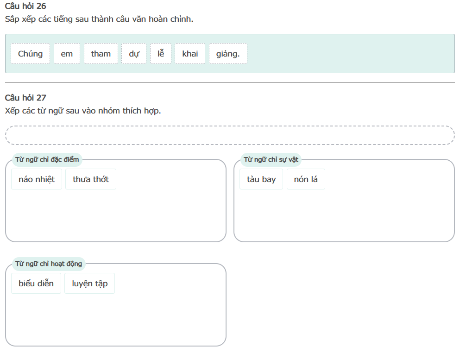Click the "dự" word tile

click(134, 54)
